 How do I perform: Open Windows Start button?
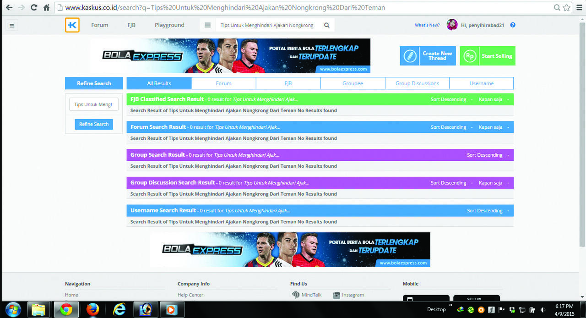12,310
